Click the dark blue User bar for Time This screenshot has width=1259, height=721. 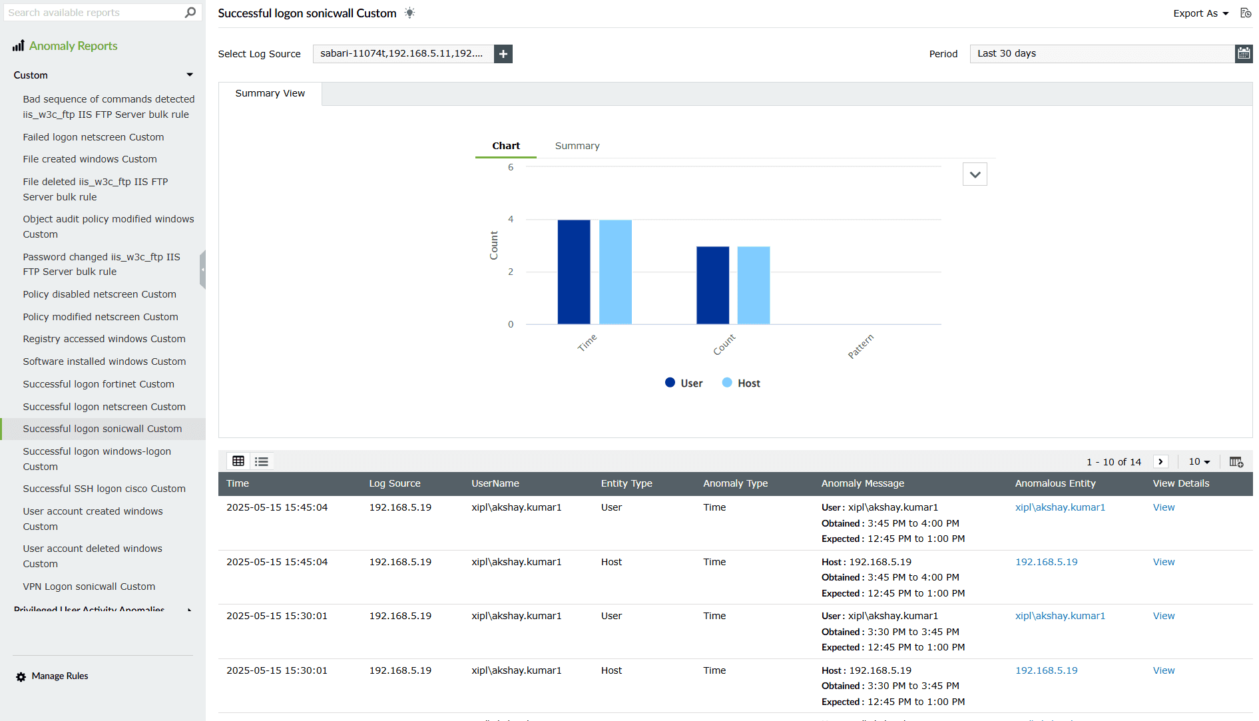tap(574, 272)
